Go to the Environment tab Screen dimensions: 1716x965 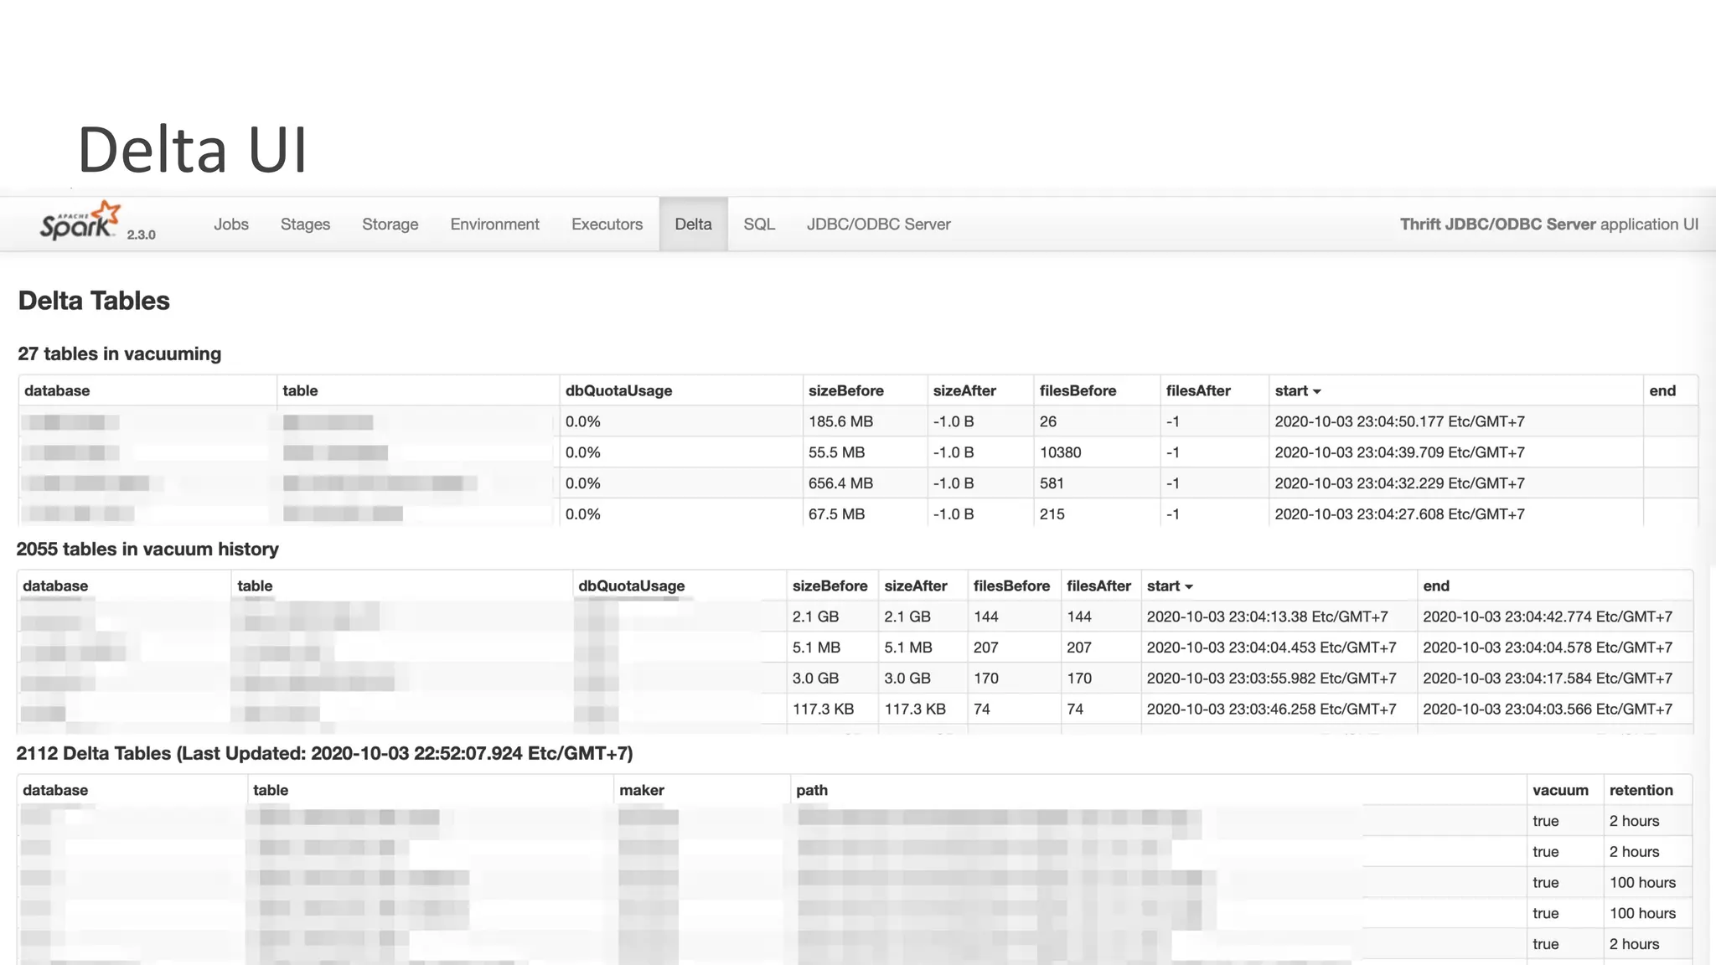tap(494, 224)
